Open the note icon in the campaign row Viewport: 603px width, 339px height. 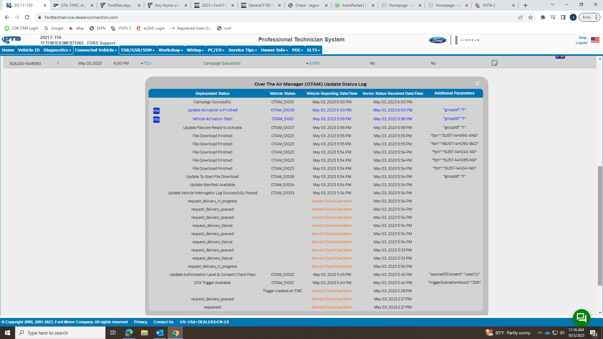point(494,63)
